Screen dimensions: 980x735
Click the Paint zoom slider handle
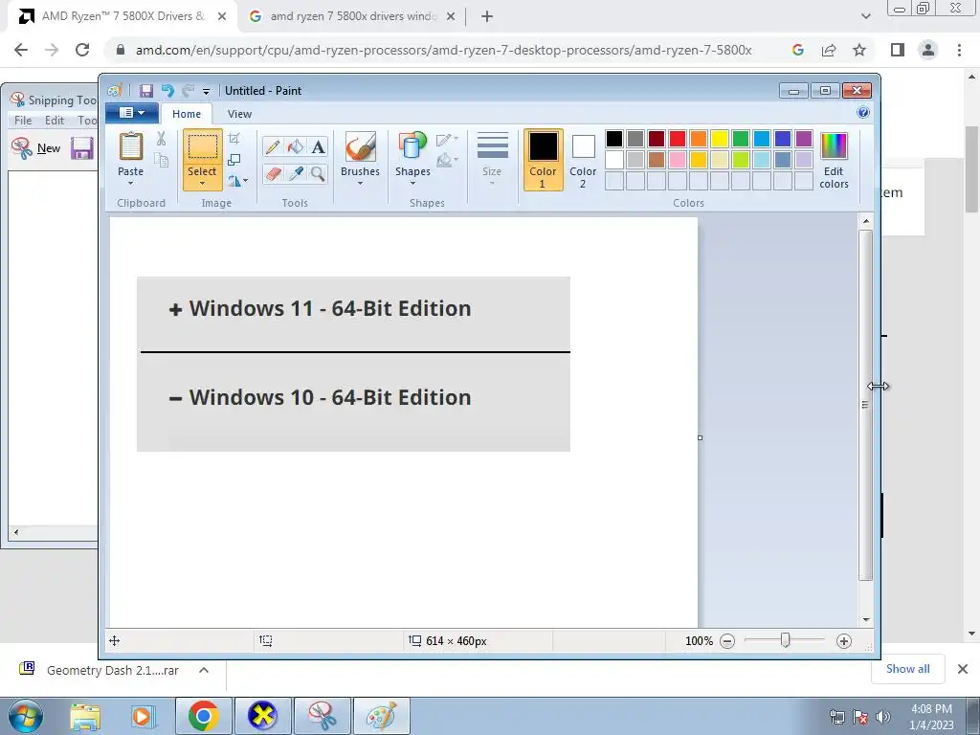tap(785, 640)
